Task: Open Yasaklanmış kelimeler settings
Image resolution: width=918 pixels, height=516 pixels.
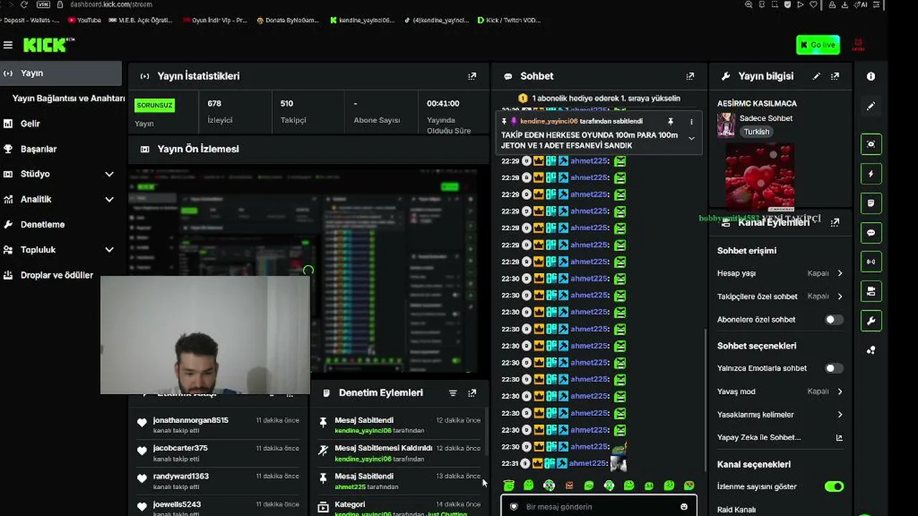Action: click(780, 414)
